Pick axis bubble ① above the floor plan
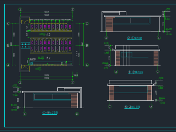176x132 pixels. click(x=20, y=10)
